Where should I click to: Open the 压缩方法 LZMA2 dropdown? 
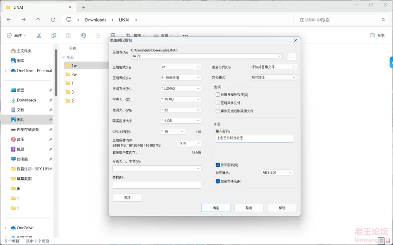181,88
